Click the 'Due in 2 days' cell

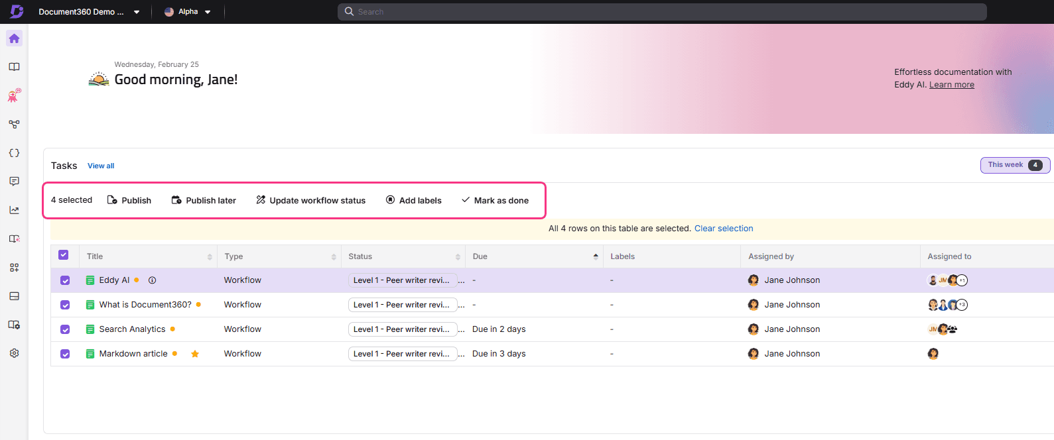[499, 329]
